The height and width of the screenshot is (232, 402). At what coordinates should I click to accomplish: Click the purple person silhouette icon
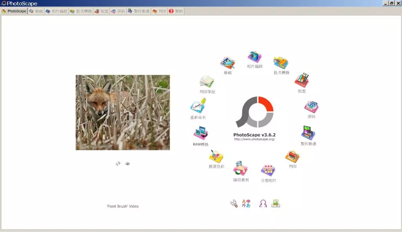pos(263,203)
